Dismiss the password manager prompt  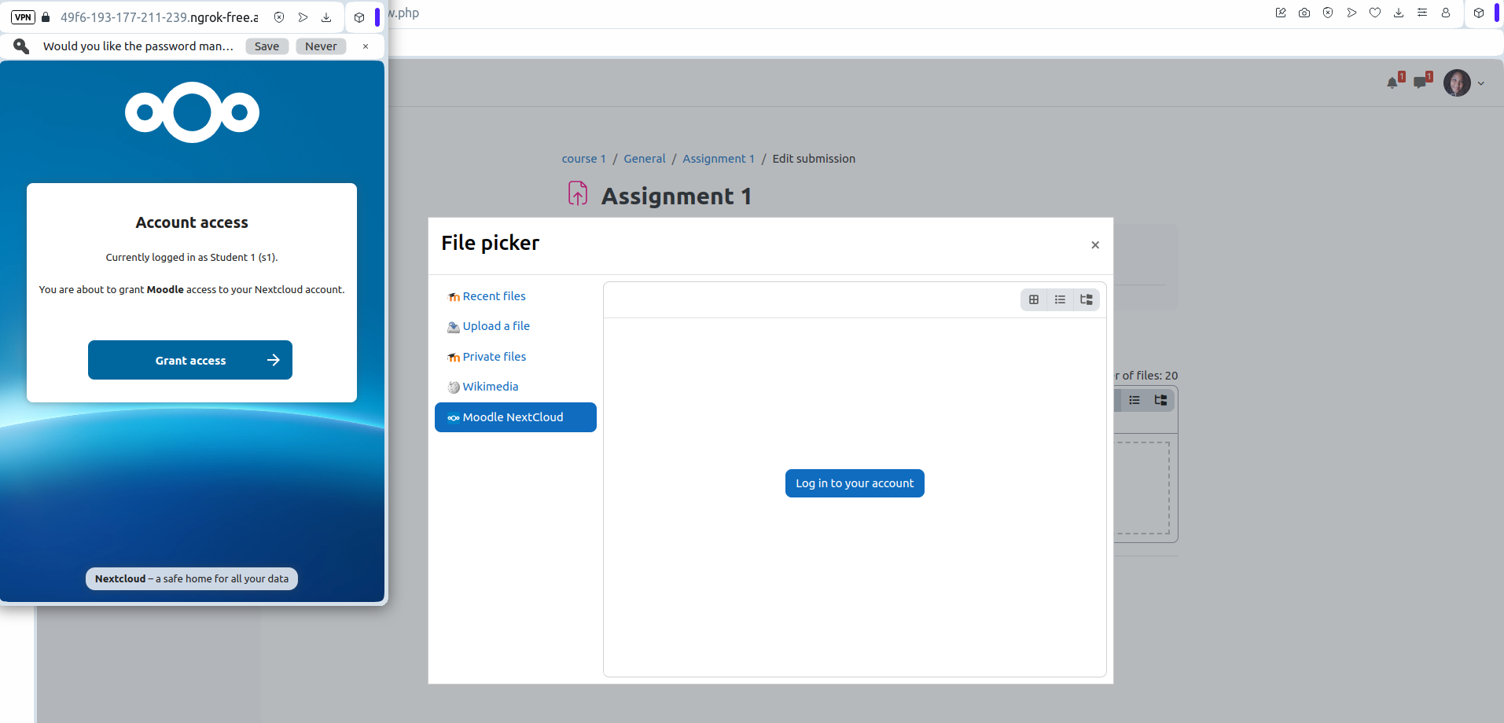pos(366,46)
